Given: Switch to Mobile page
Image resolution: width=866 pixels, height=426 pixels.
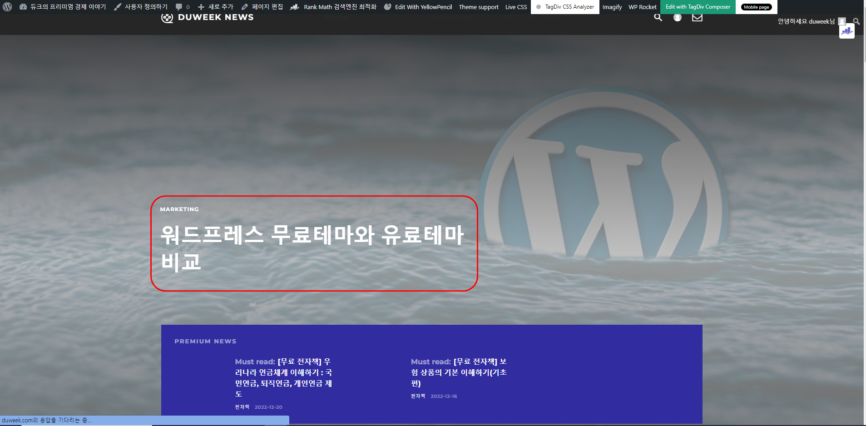Looking at the screenshot, I should (757, 7).
